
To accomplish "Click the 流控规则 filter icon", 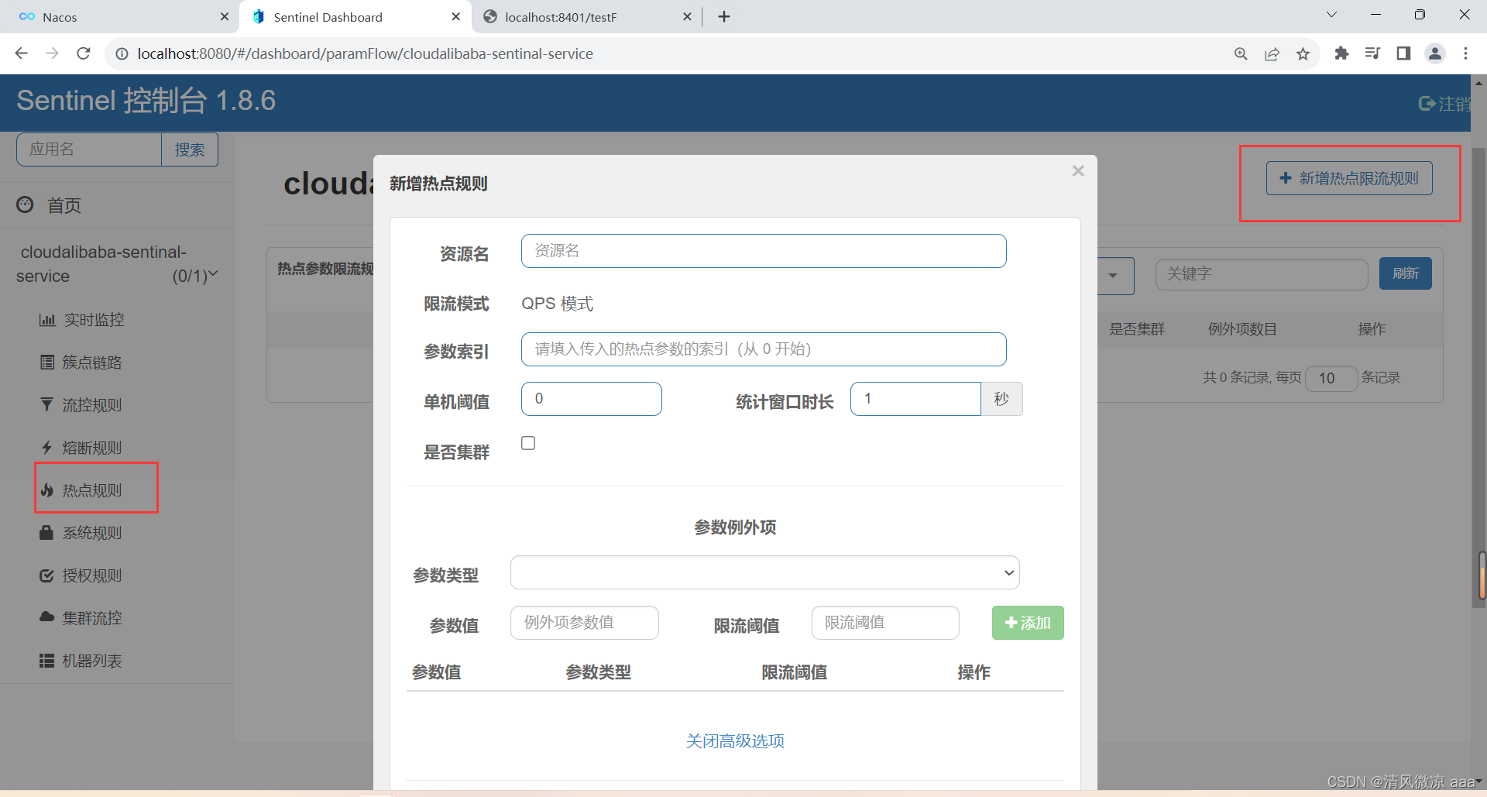I will 47,405.
